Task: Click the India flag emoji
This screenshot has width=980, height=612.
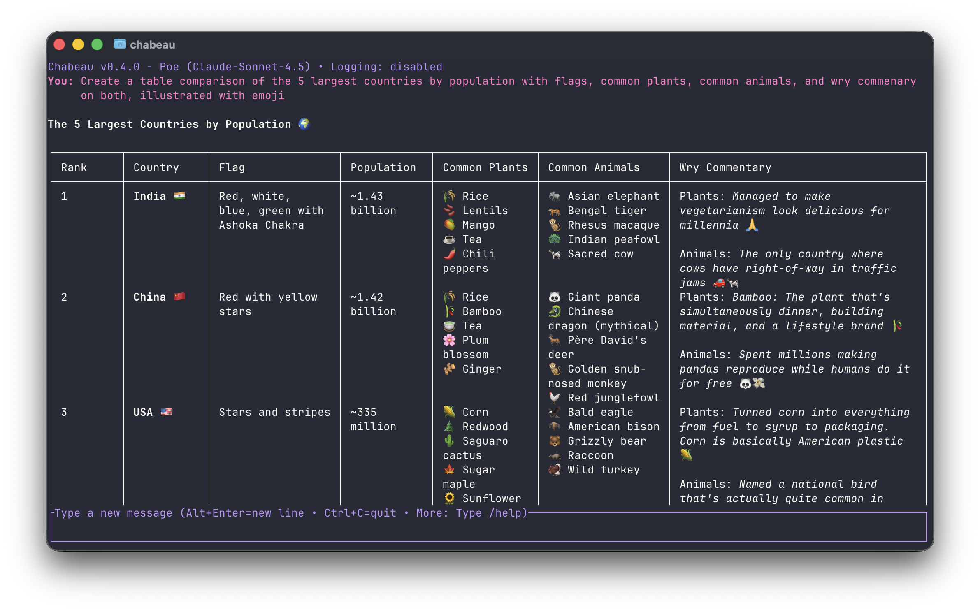Action: [179, 196]
